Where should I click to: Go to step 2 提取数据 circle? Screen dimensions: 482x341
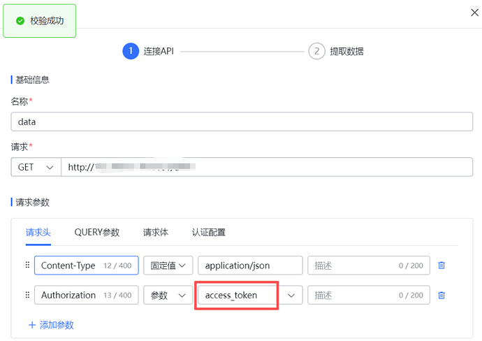pos(316,51)
